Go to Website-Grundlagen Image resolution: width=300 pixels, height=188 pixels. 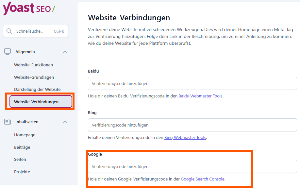pyautogui.click(x=34, y=77)
